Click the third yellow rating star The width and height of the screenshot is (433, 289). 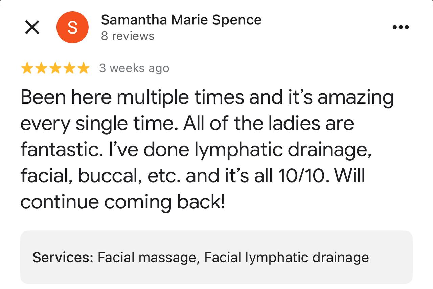[x=55, y=69]
